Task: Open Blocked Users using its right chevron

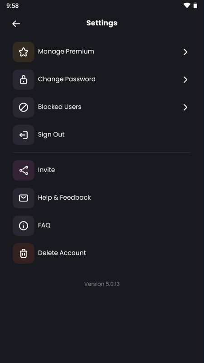Action: [185, 108]
